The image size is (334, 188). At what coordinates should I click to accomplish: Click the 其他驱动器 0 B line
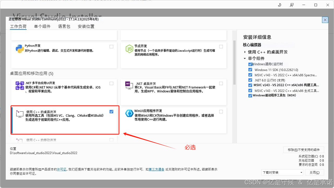tap(311, 161)
